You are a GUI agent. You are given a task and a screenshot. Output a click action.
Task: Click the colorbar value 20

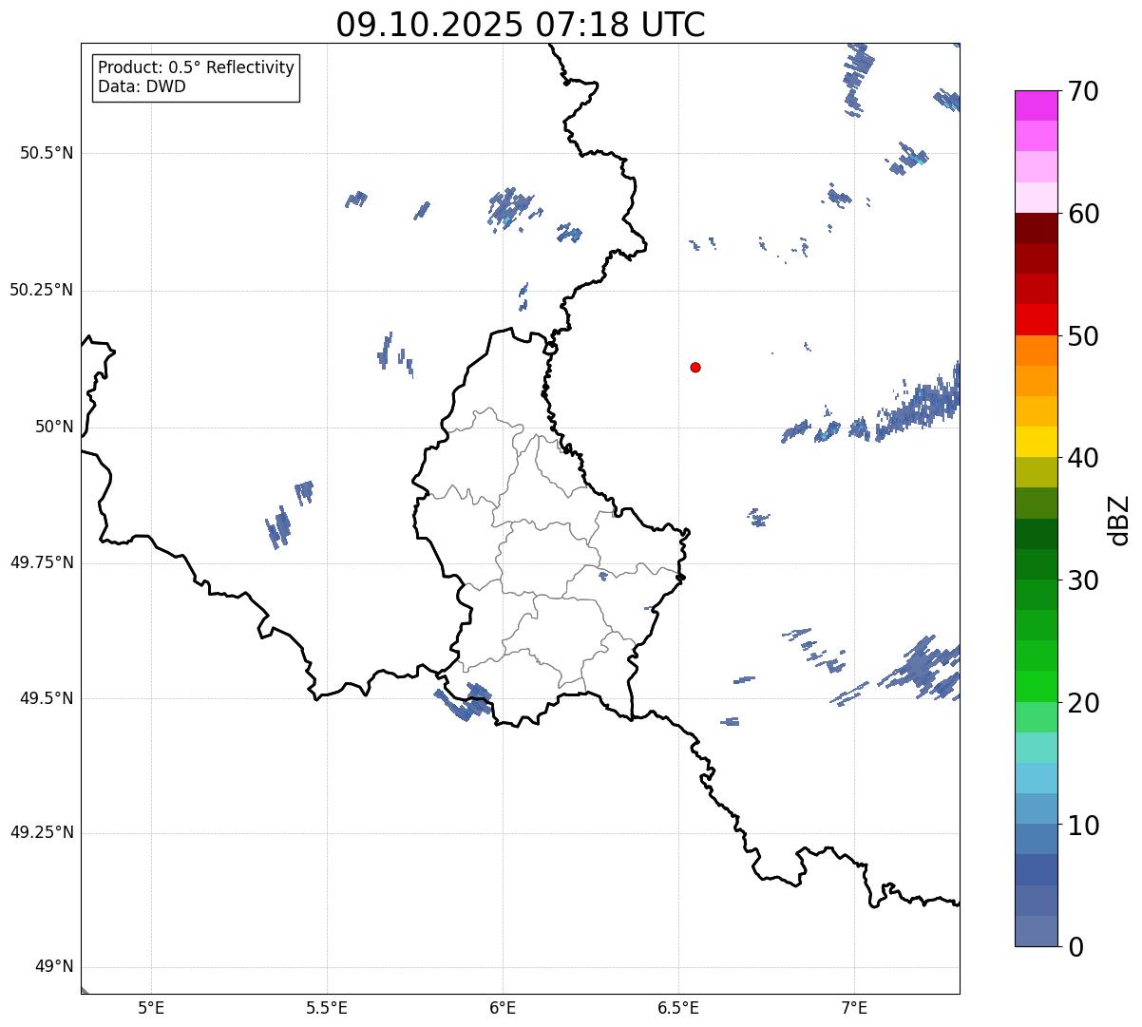(1083, 703)
